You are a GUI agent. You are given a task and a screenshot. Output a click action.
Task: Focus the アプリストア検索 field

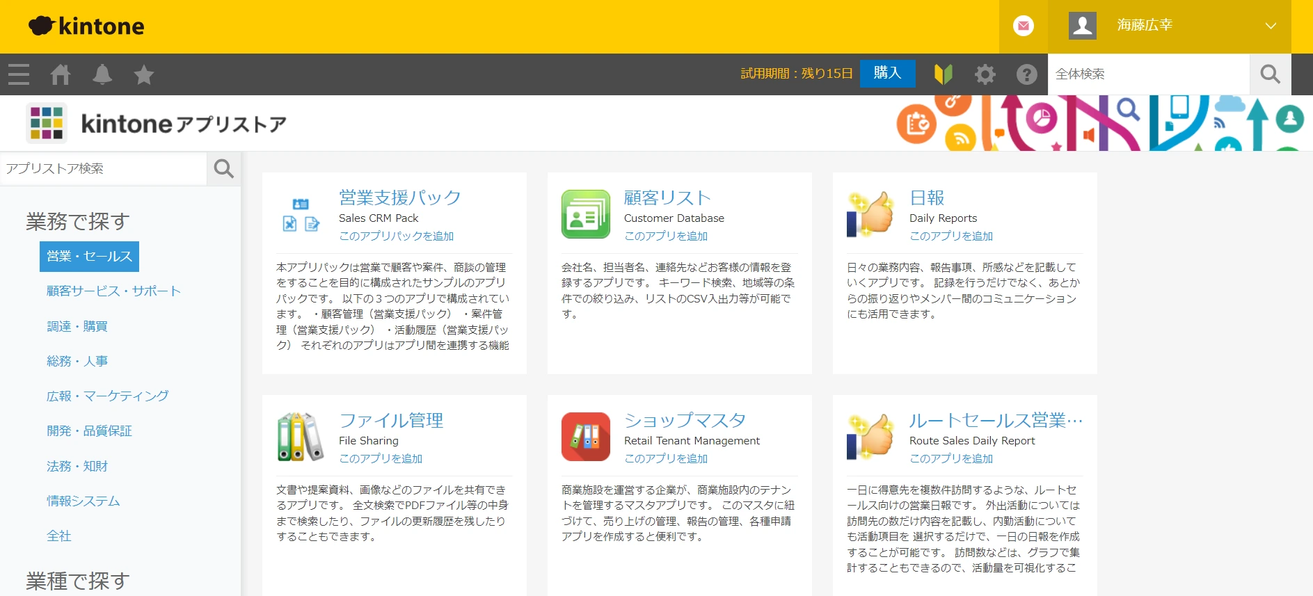(104, 168)
